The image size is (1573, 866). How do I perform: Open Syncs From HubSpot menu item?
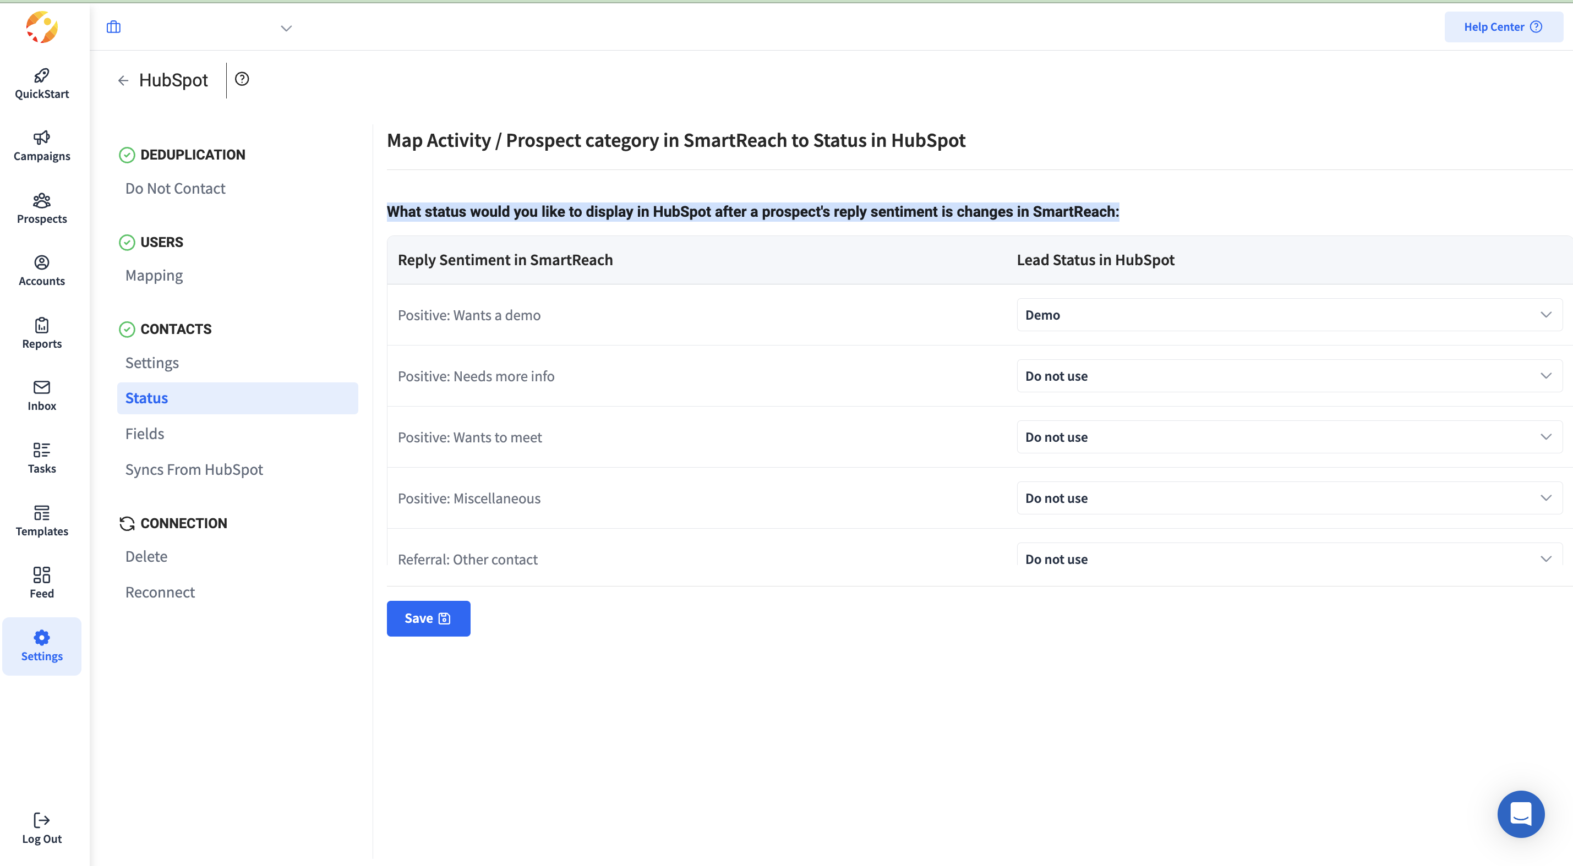[x=194, y=469]
